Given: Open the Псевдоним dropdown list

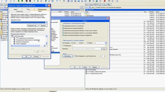Looking at the screenshot, I should 106,46.
